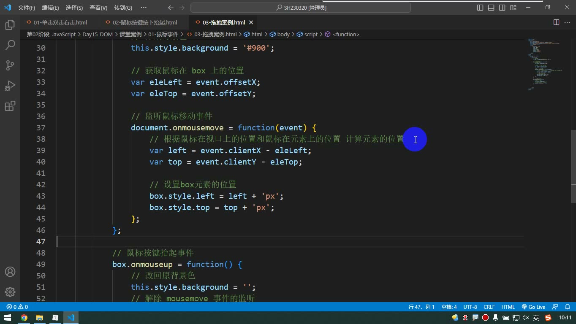Open the Search view icon

(10, 45)
